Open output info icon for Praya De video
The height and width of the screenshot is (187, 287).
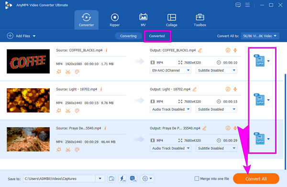pos(228,128)
